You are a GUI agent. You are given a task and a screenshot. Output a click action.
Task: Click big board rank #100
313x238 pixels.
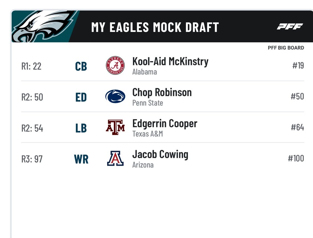[x=296, y=158]
